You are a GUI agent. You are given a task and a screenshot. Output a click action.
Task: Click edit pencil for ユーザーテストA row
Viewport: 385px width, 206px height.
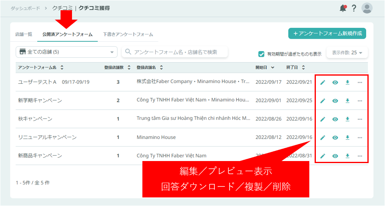[x=323, y=83]
